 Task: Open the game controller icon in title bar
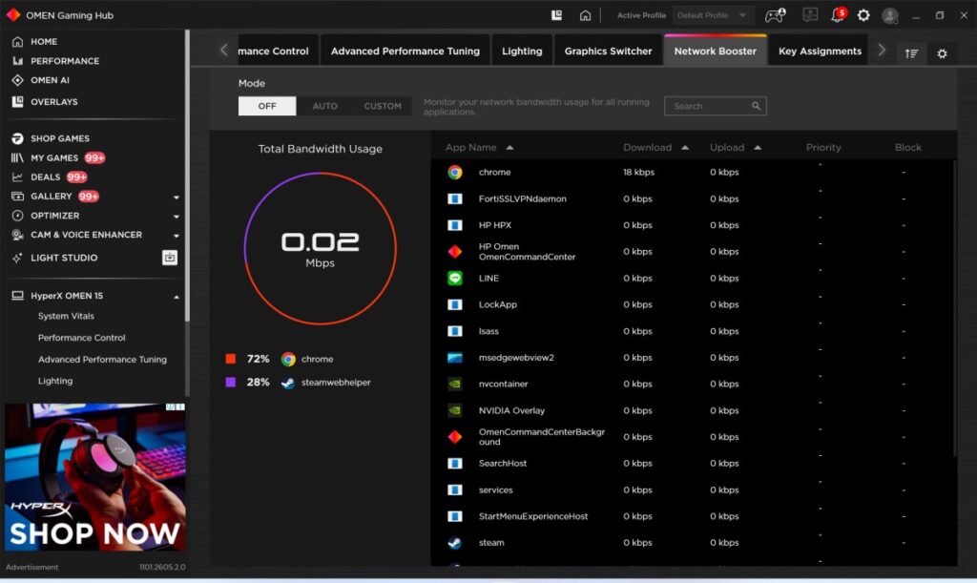(x=775, y=15)
